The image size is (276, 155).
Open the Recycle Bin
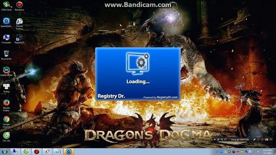(x=6, y=55)
